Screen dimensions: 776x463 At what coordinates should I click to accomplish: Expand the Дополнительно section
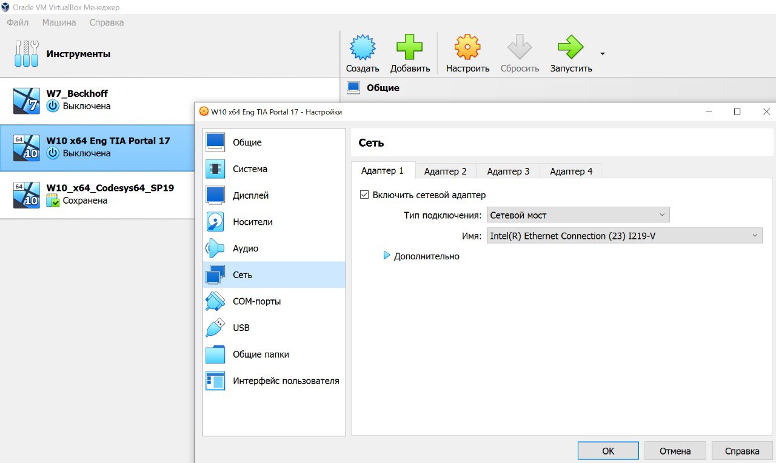click(387, 256)
